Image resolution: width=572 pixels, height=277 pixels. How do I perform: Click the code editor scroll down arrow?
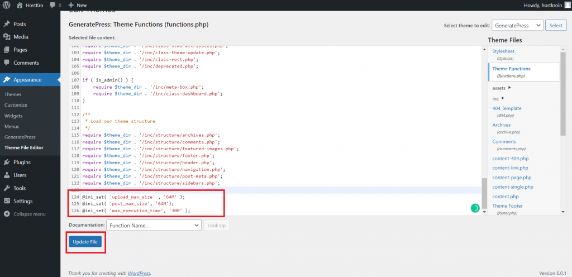484,212
